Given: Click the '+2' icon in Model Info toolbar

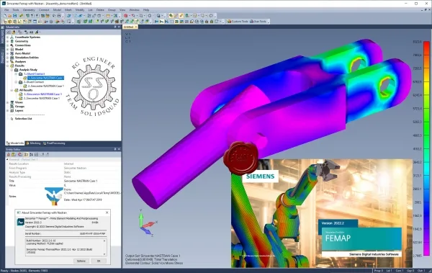Looking at the screenshot, I should click(x=31, y=32).
